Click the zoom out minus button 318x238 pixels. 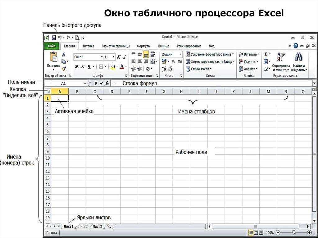pyautogui.click(x=278, y=233)
